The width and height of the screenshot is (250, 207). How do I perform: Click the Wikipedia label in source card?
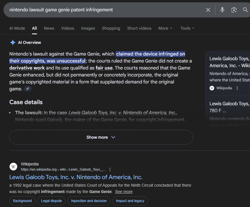(x=224, y=88)
